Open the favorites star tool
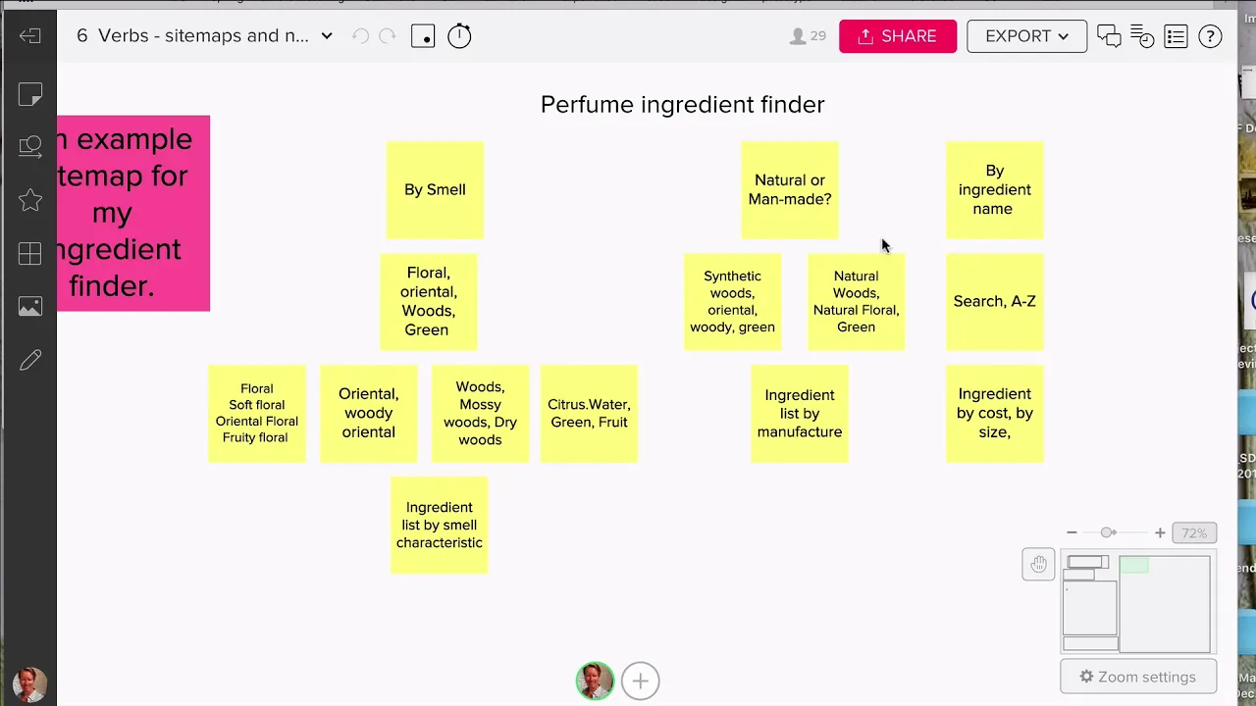The image size is (1256, 706). click(29, 200)
